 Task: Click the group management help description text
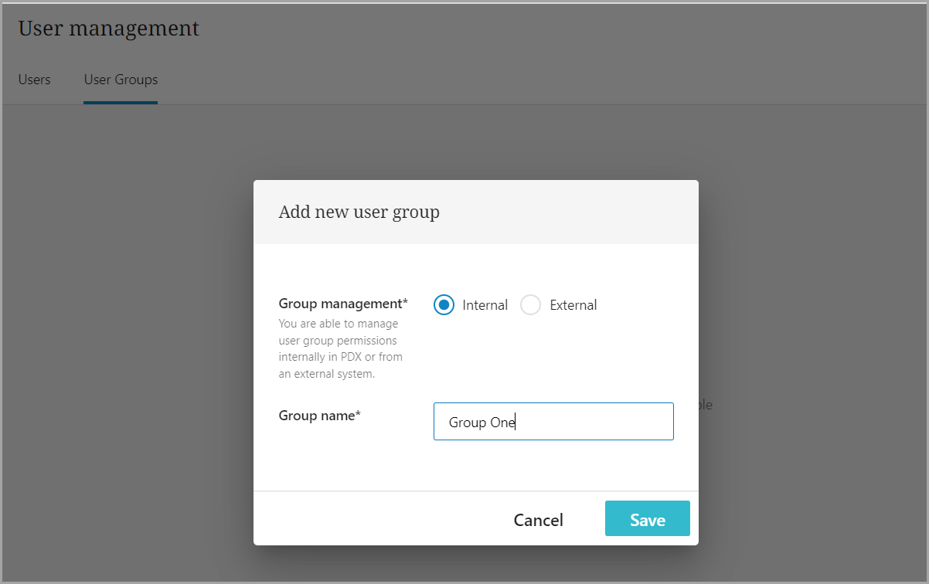click(x=340, y=348)
